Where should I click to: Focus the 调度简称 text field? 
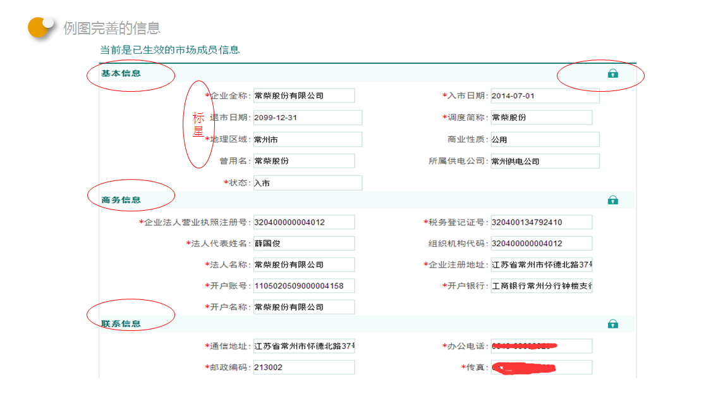tap(541, 118)
